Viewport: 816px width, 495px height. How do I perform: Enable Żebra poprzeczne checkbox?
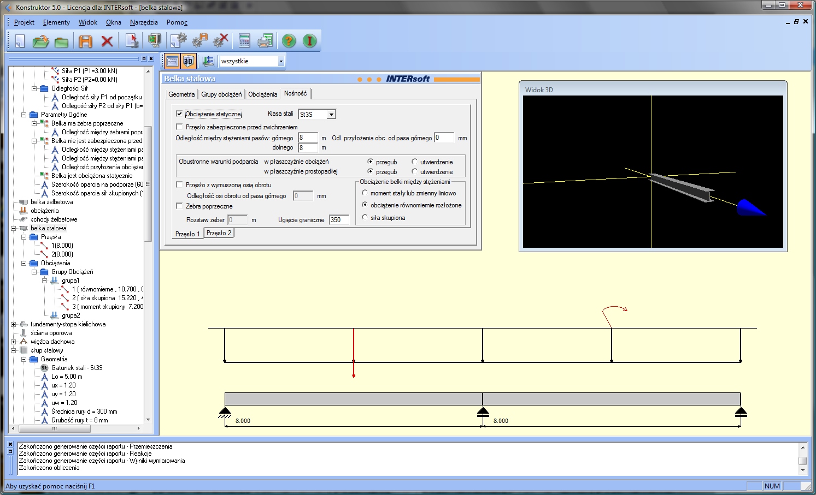(179, 206)
